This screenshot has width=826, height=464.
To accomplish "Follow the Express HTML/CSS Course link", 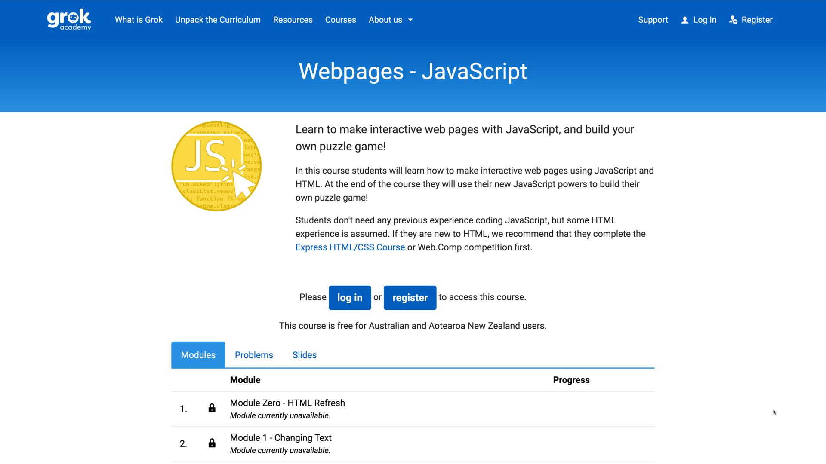I will (x=350, y=247).
